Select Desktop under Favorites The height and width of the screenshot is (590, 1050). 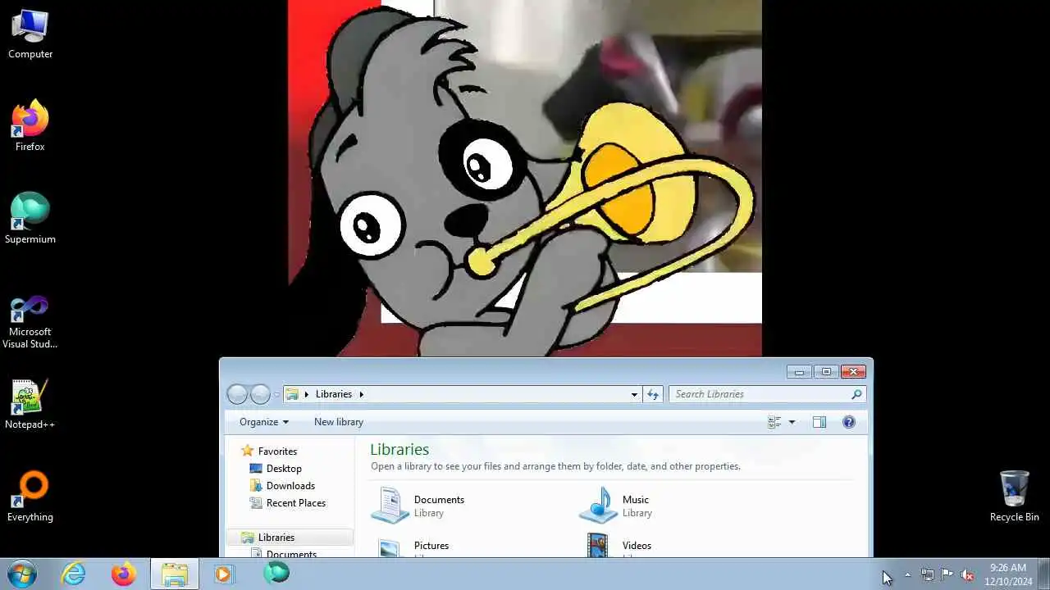coord(284,469)
